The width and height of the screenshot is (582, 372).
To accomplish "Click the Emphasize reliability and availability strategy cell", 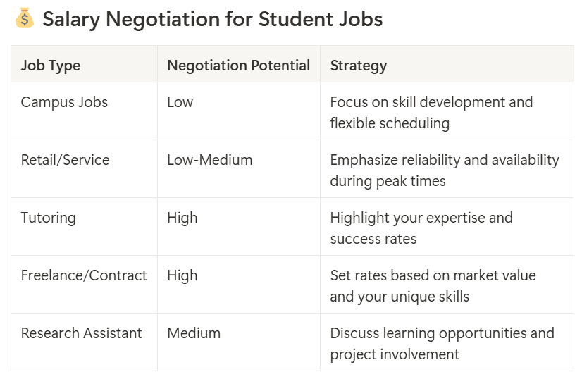I will coord(444,170).
